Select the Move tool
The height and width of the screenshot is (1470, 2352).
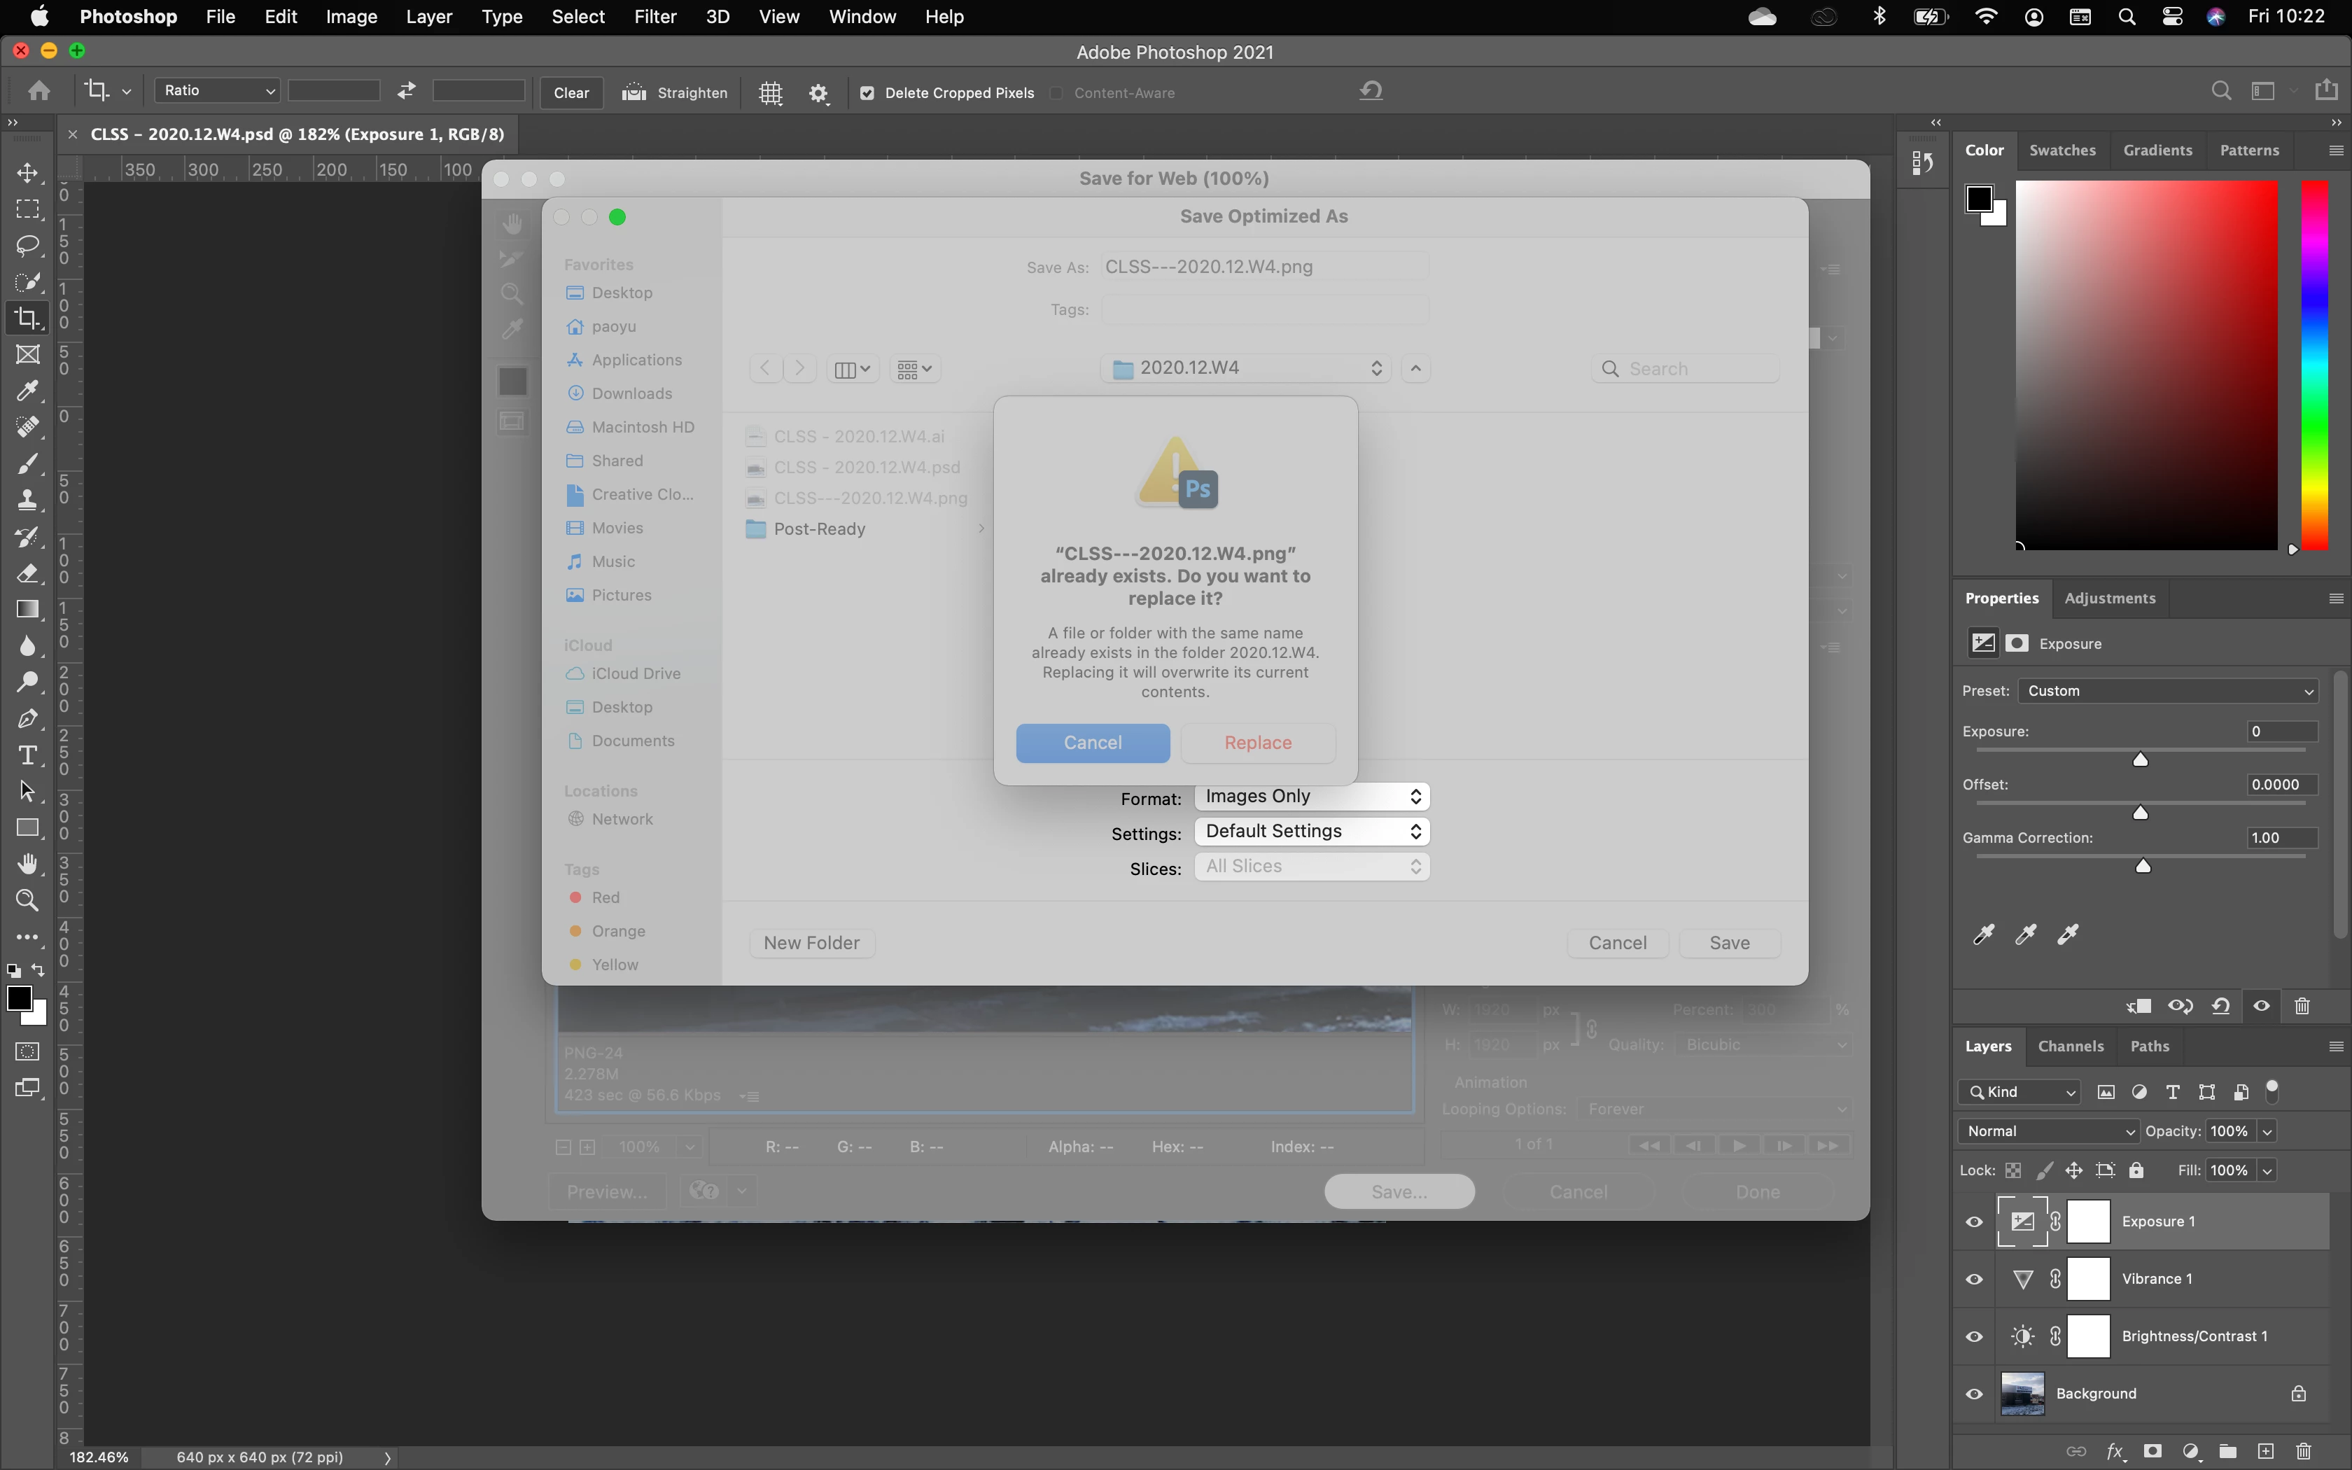pyautogui.click(x=27, y=173)
